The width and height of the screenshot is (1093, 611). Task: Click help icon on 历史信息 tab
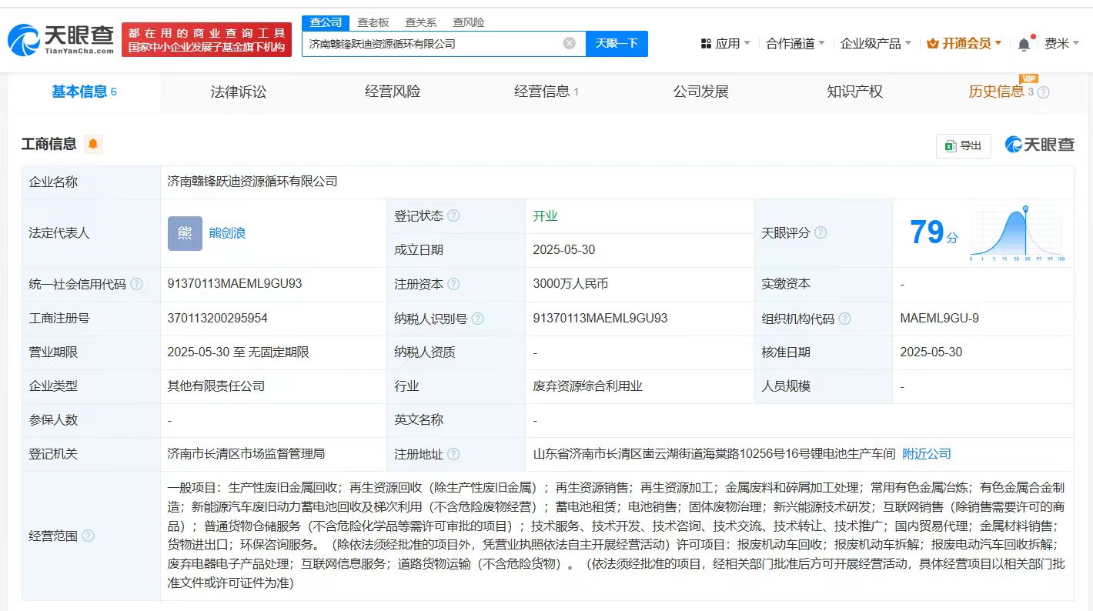point(1043,93)
